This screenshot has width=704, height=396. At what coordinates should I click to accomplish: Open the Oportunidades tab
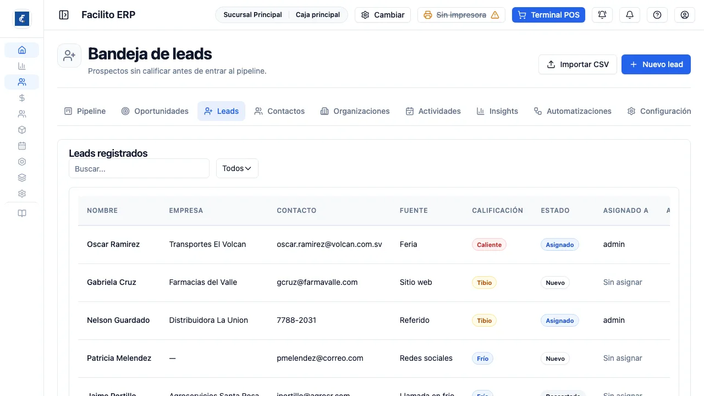coord(155,111)
